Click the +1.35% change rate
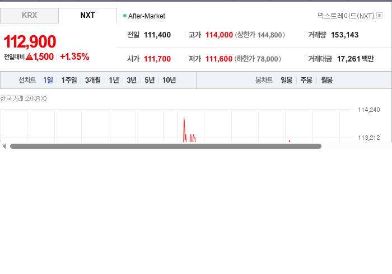Screen dimensions: 392x274 point(74,56)
